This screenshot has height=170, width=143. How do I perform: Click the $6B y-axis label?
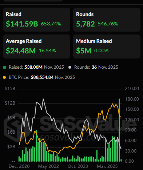[11, 132]
